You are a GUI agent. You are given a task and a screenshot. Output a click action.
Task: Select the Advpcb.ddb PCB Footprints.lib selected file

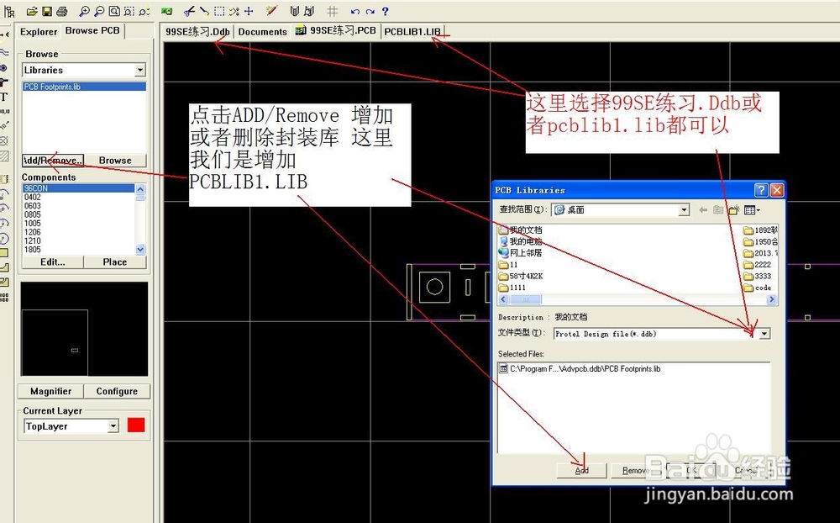tap(580, 369)
